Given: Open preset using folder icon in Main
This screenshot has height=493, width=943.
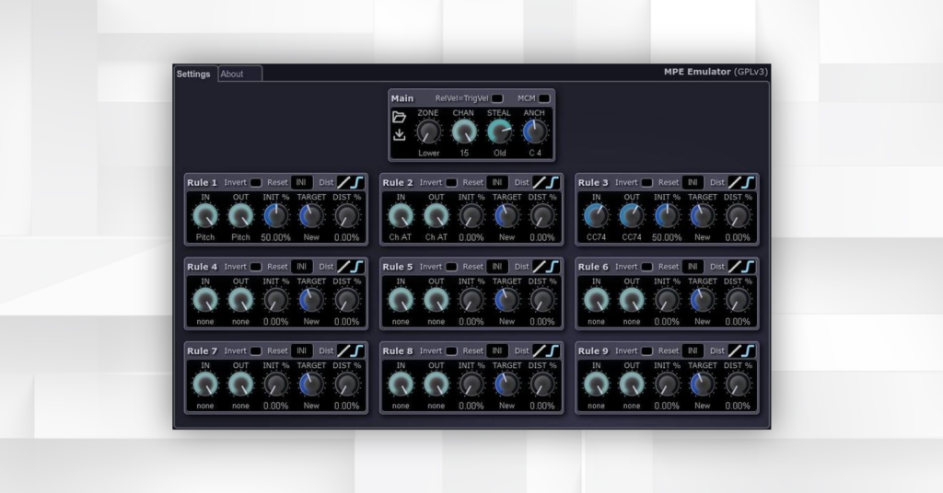Looking at the screenshot, I should (400, 117).
